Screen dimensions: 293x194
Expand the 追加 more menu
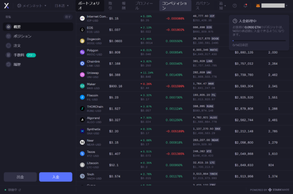pos(222,6)
